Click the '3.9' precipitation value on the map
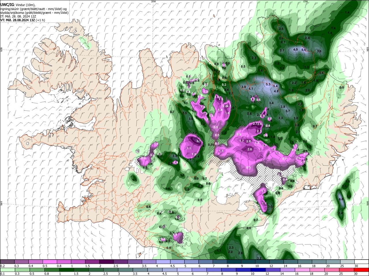 [244, 87]
